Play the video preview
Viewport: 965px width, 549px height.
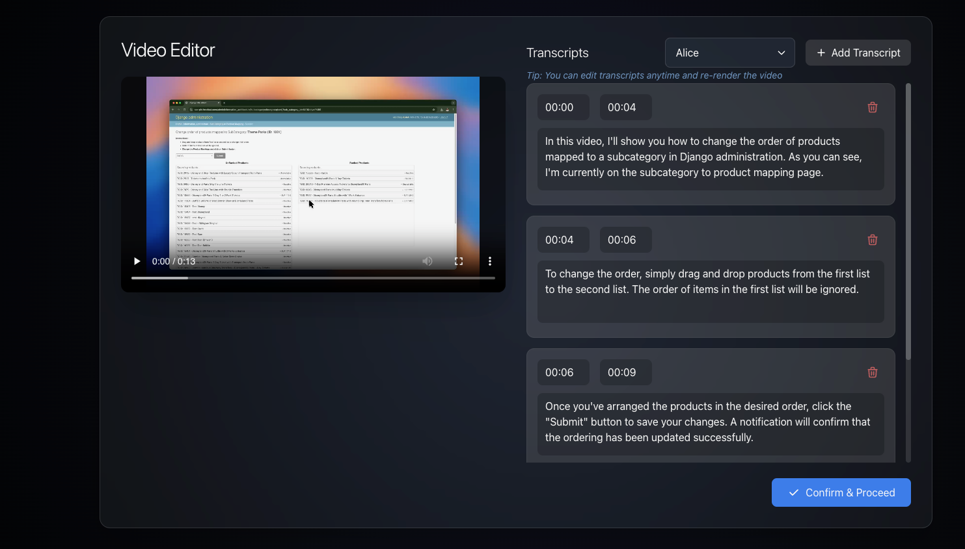click(x=137, y=261)
